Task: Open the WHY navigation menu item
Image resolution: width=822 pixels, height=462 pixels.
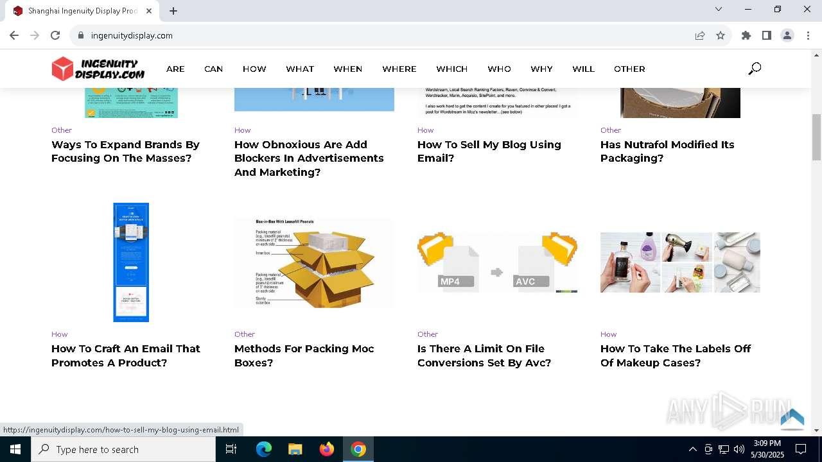Action: [x=541, y=69]
